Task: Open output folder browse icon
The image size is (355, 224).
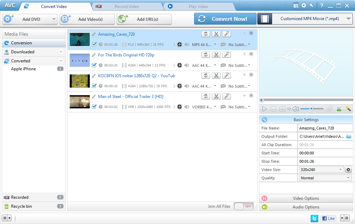Action: [x=349, y=136]
